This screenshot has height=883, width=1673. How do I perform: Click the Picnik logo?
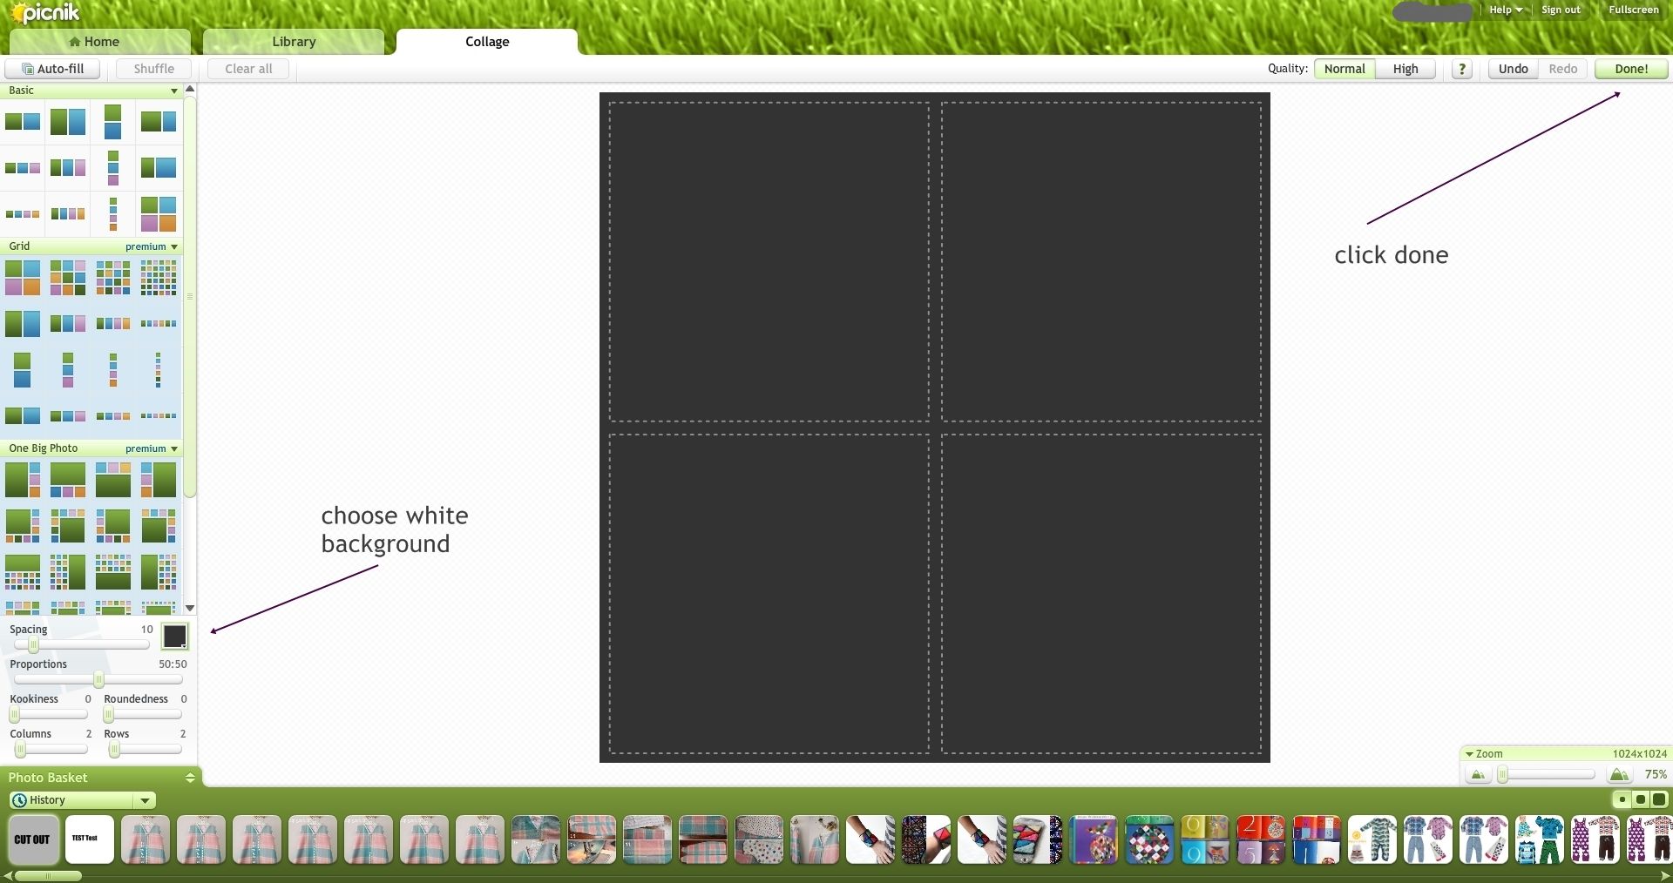coord(45,12)
